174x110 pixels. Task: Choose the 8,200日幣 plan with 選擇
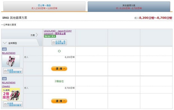tap(59, 69)
